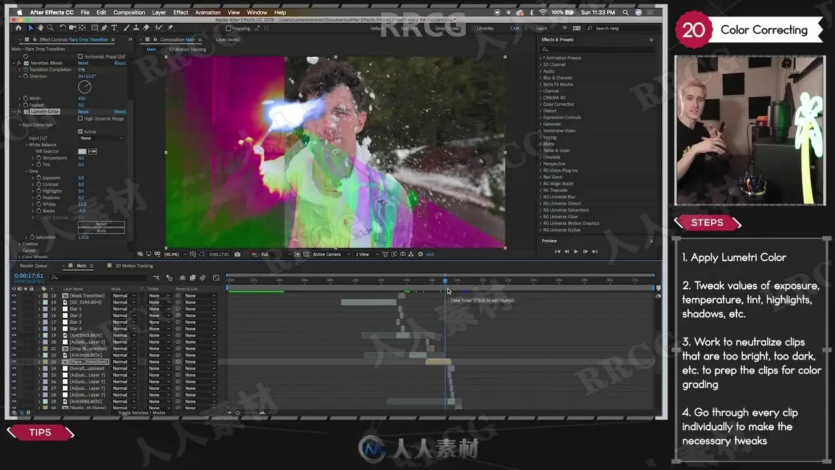The height and width of the screenshot is (470, 835).
Task: Collapse the Basic Correction section
Action: (x=20, y=125)
